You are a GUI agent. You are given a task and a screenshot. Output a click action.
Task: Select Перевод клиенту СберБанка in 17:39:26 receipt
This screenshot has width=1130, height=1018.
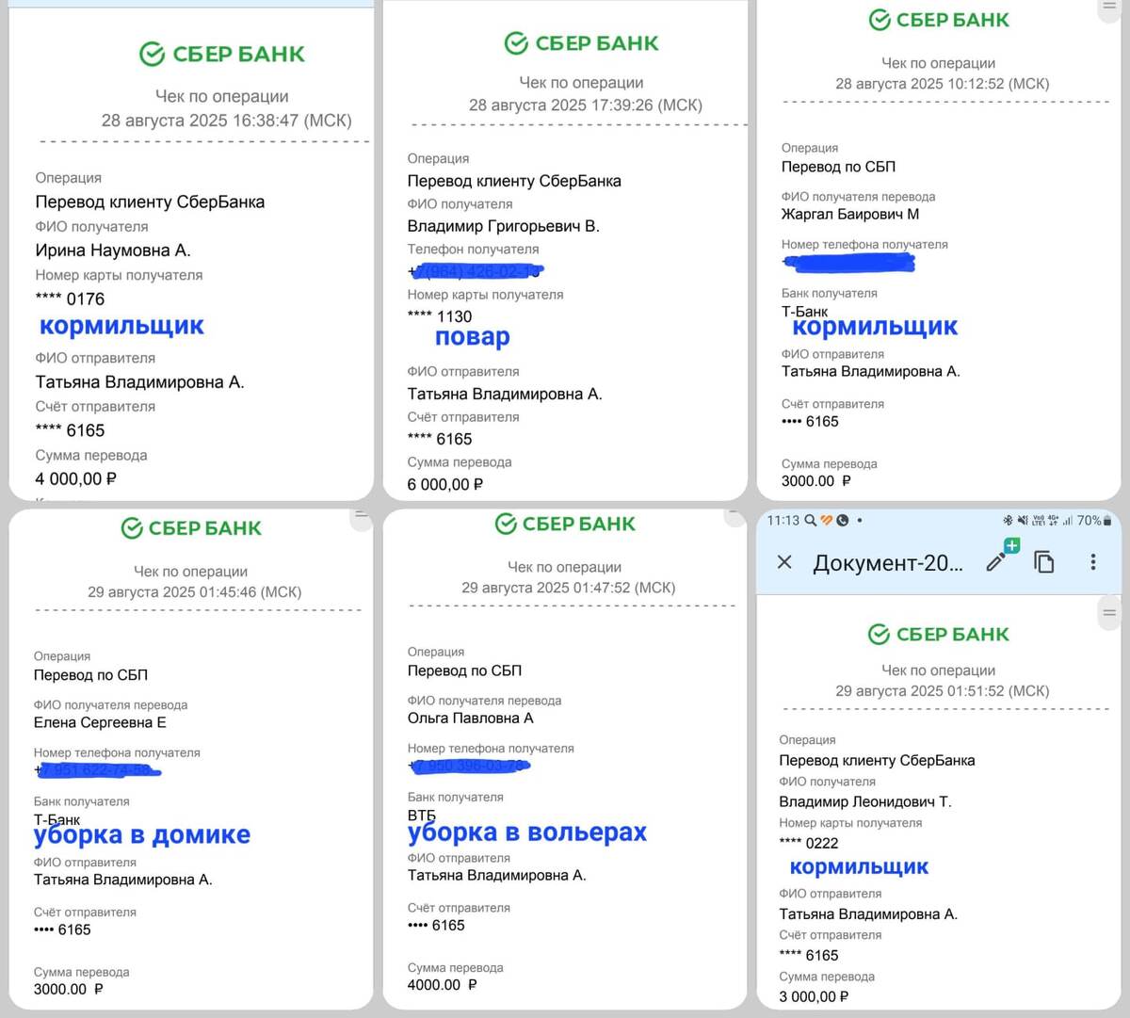pyautogui.click(x=514, y=181)
